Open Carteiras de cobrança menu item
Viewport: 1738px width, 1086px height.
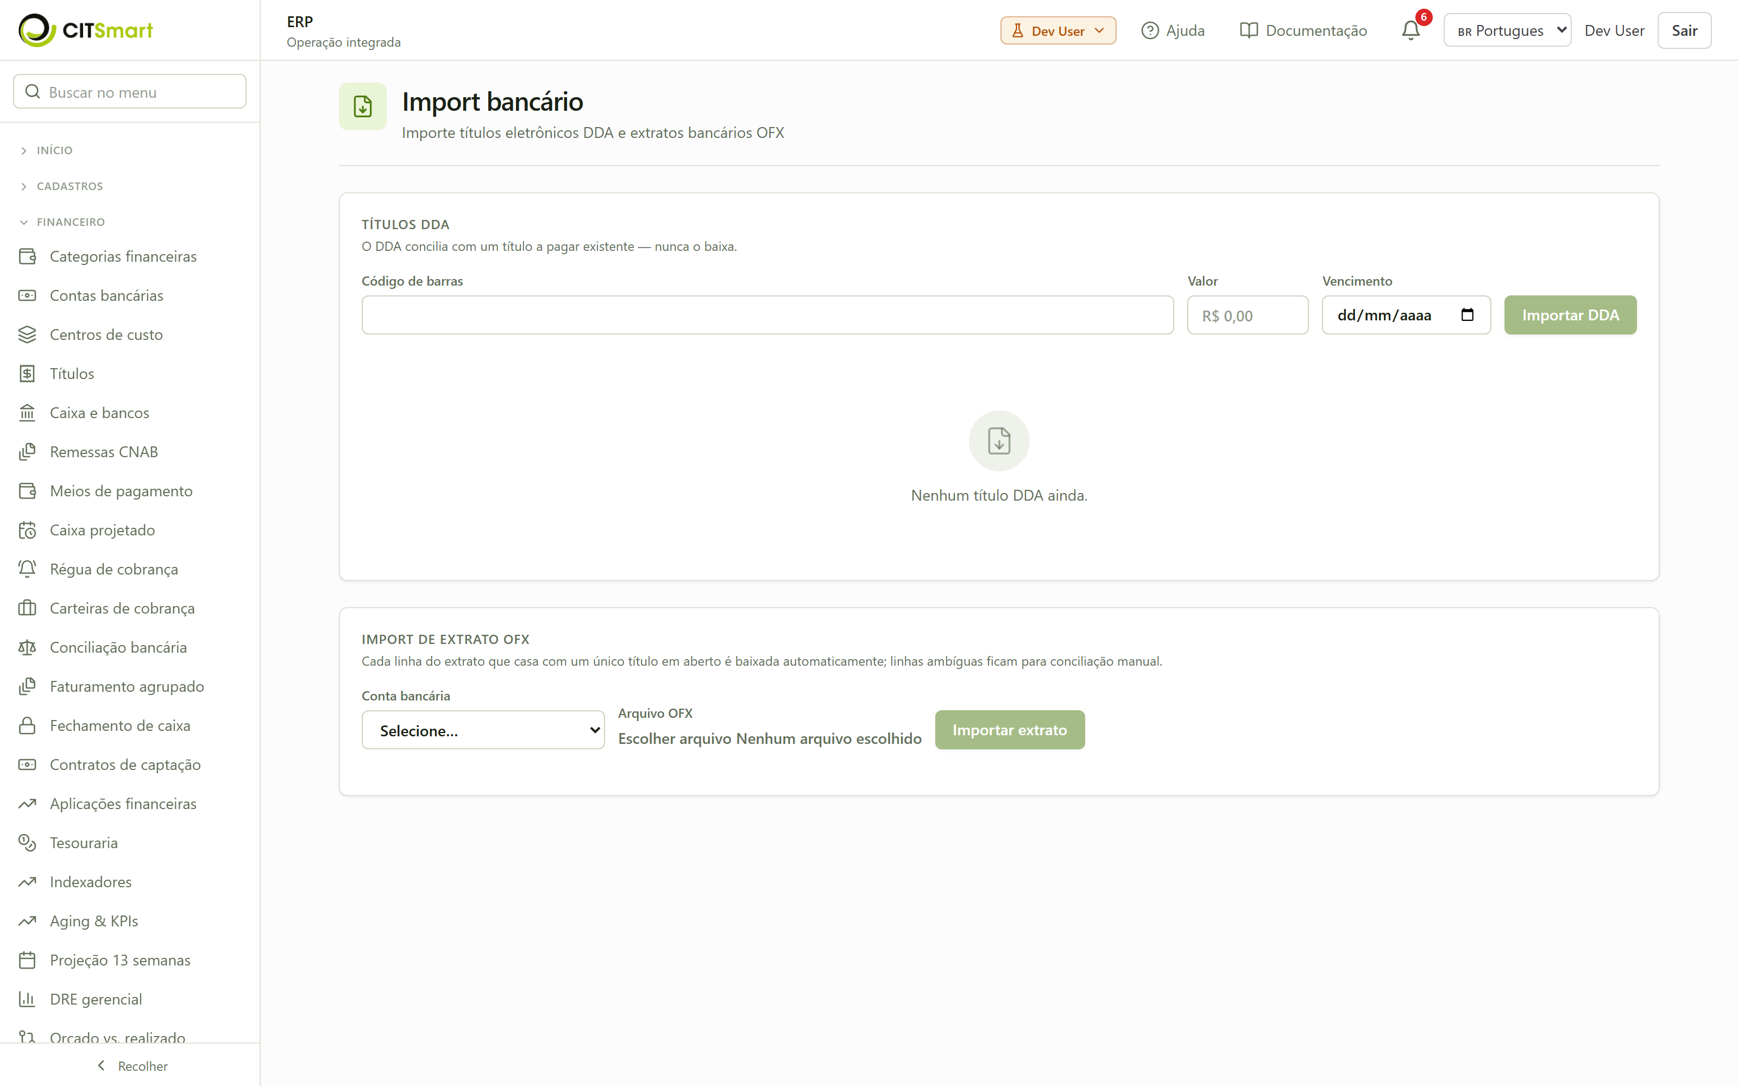(x=130, y=608)
